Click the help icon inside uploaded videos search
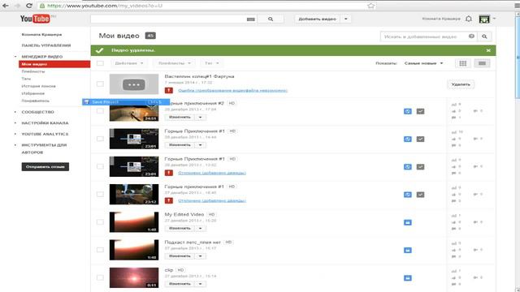The width and height of the screenshot is (520, 292). click(471, 36)
